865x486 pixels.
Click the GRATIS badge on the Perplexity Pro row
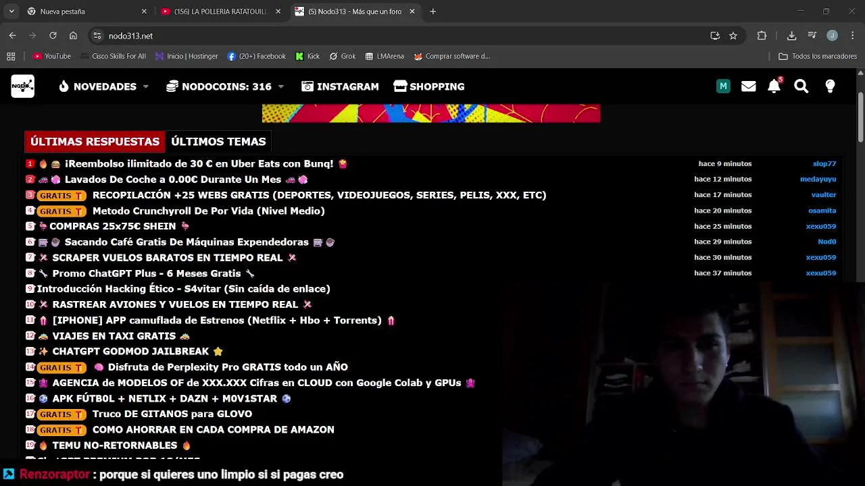(x=61, y=367)
